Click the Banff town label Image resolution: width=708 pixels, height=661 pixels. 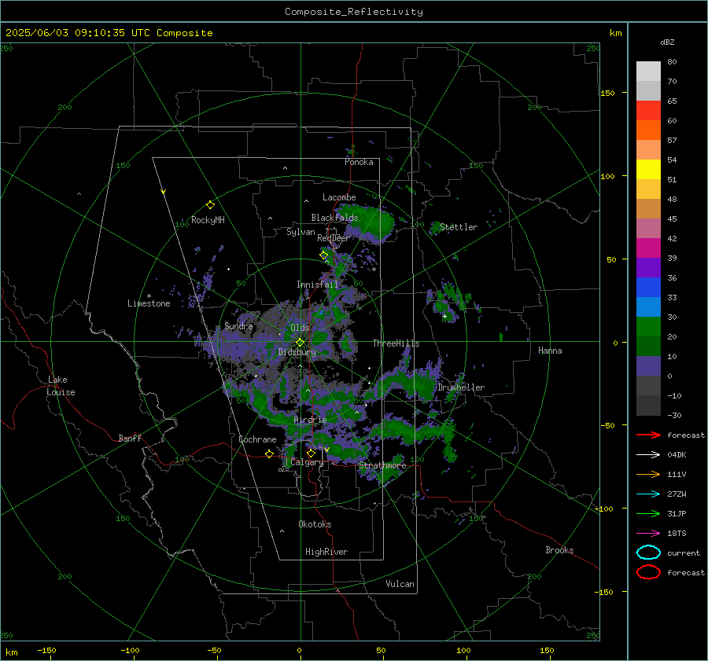(x=130, y=438)
